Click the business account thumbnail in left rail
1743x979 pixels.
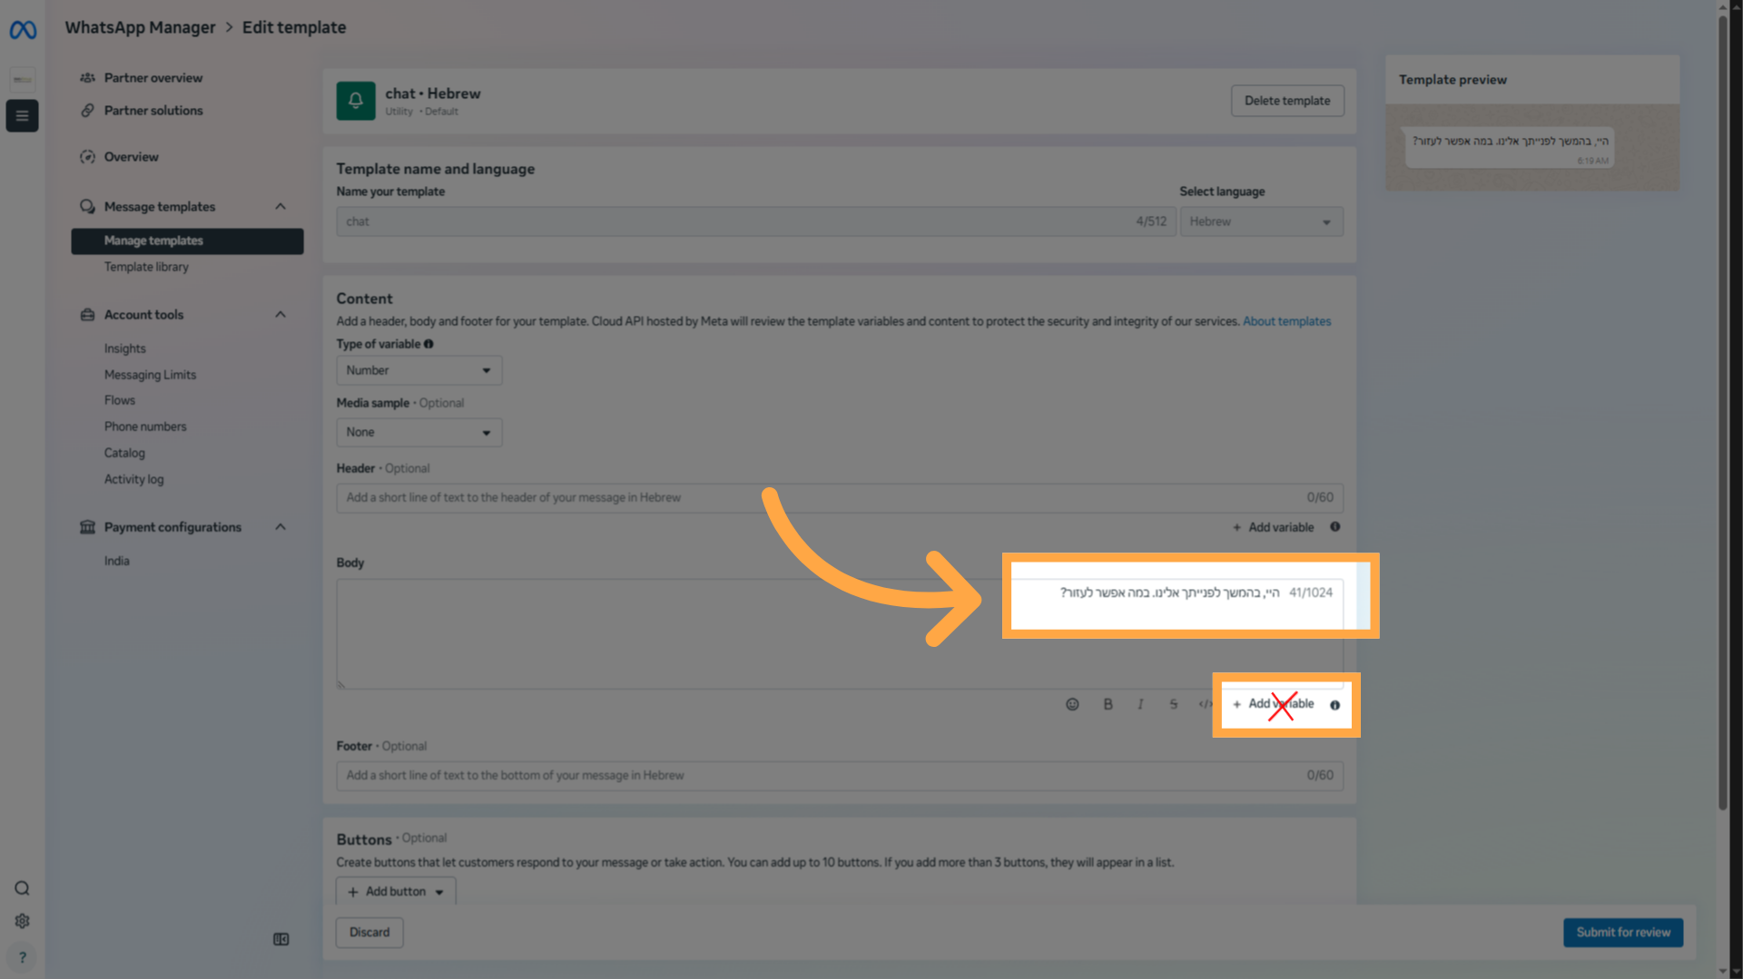coord(23,79)
